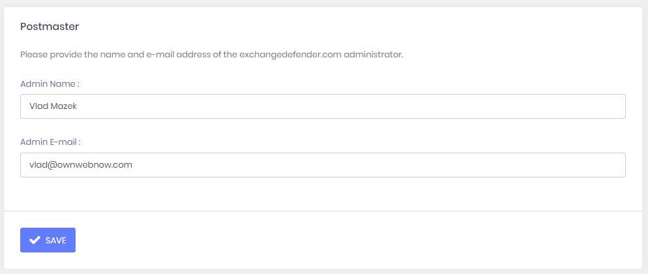
Task: Focus the Admin Name input field
Action: click(x=323, y=106)
